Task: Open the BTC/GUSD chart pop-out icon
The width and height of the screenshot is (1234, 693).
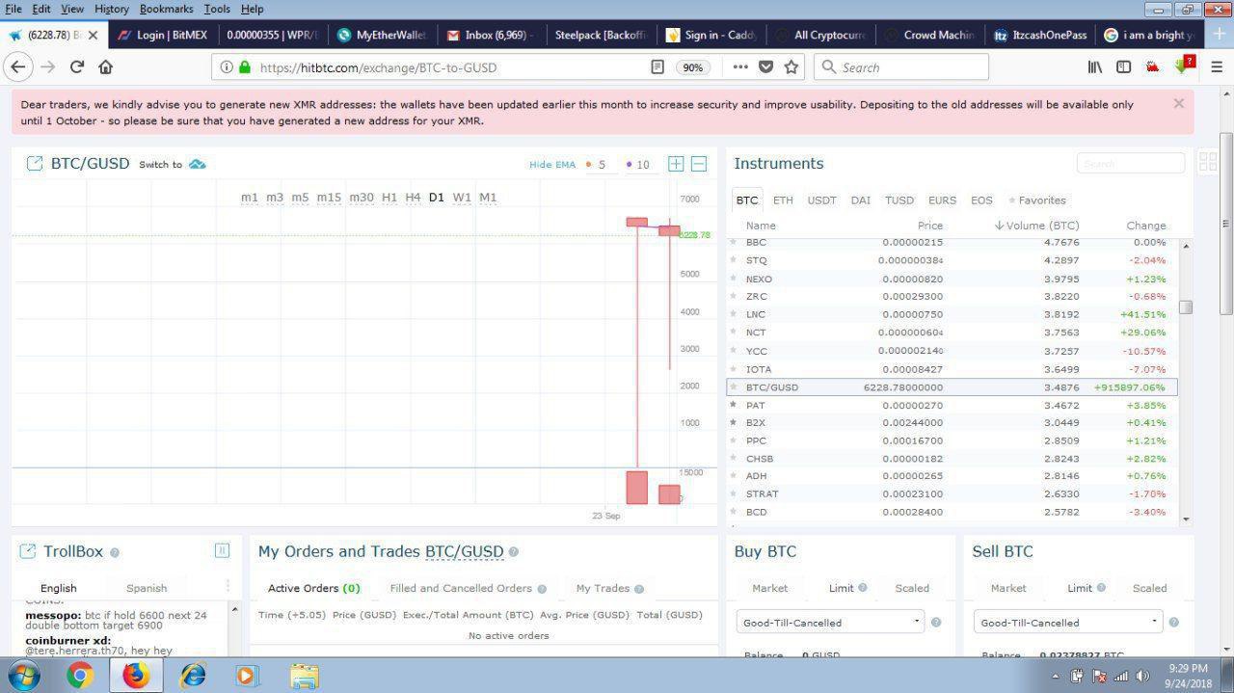Action: [x=35, y=164]
